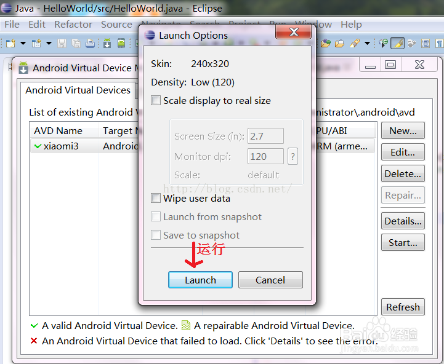
Task: Open the New wizard dropdown arrow
Action: [23, 43]
